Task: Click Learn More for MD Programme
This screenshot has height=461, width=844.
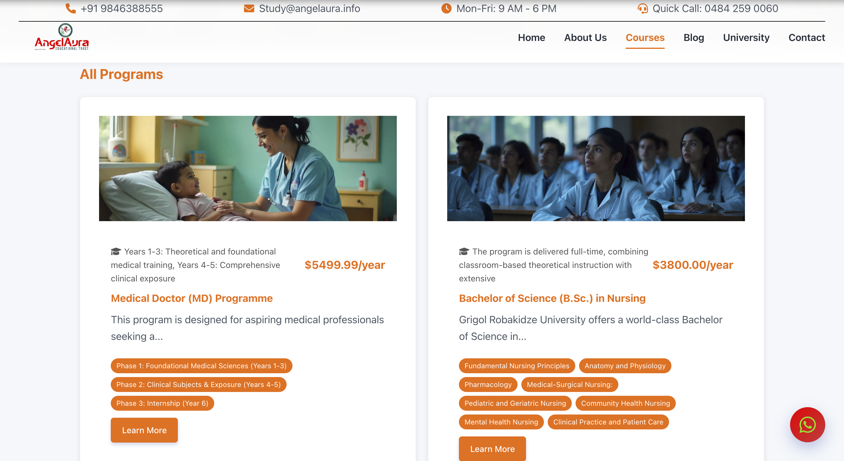Action: click(x=144, y=430)
